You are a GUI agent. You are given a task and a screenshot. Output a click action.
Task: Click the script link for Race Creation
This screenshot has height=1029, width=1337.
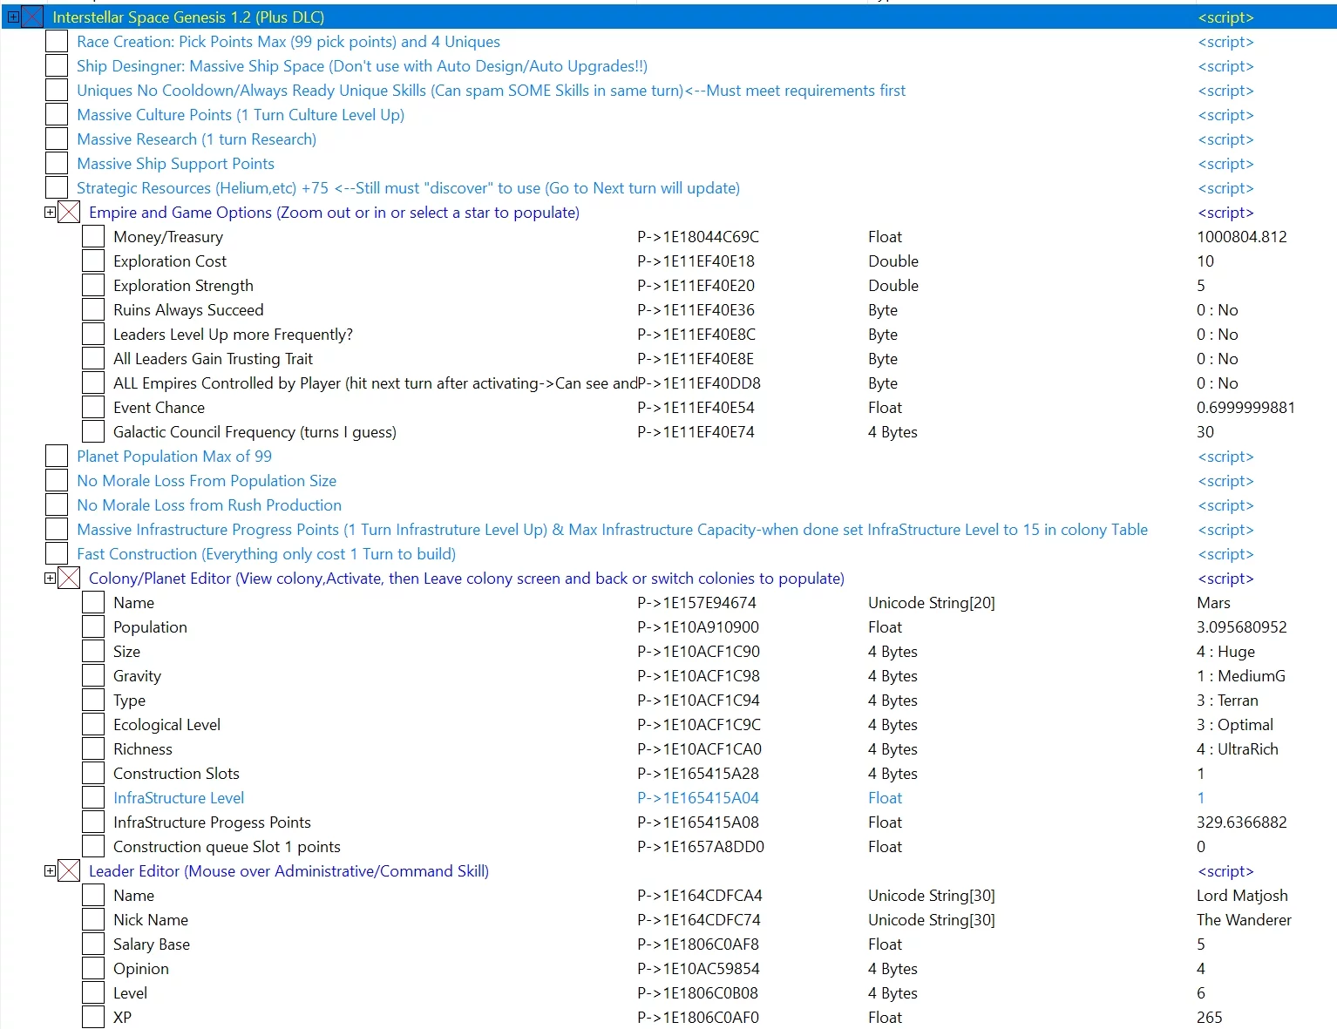(1225, 42)
